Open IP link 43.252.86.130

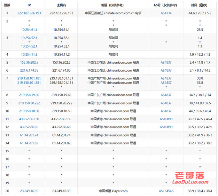(29, 119)
